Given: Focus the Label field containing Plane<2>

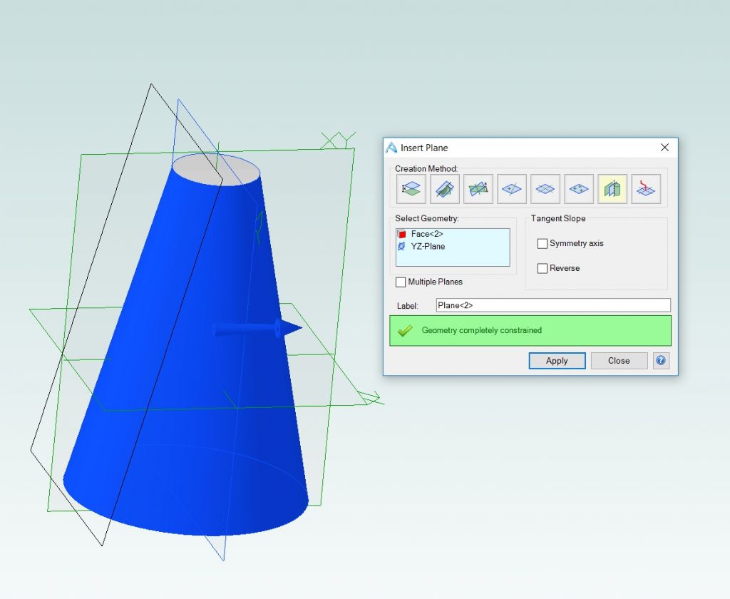Looking at the screenshot, I should (553, 305).
